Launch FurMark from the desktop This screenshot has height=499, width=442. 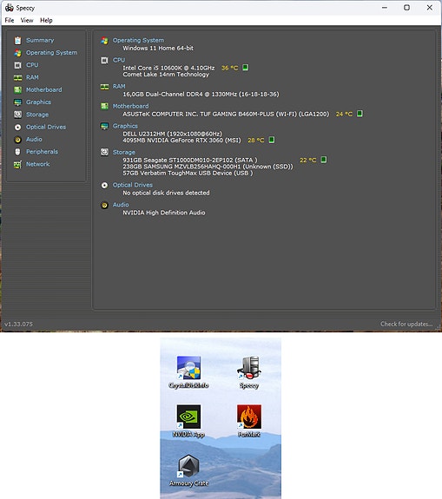pyautogui.click(x=249, y=421)
